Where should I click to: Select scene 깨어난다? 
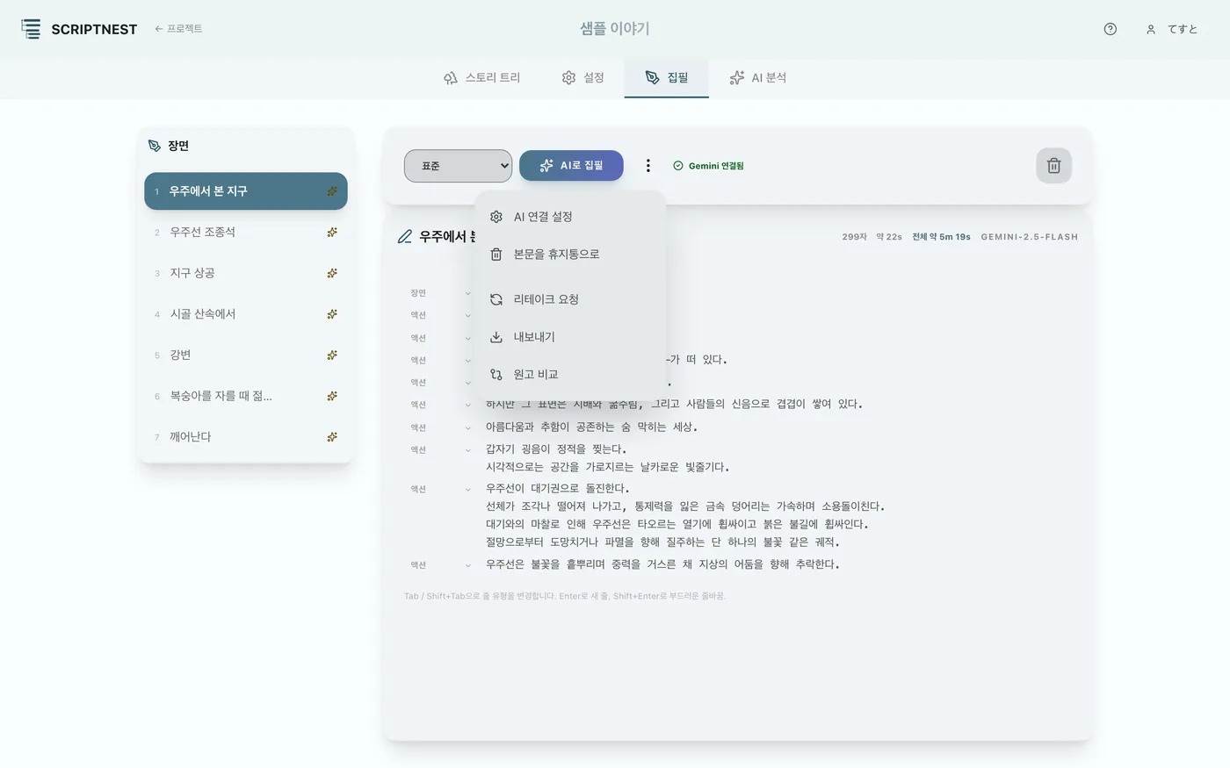pos(246,437)
